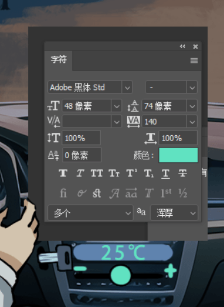Click the fi standard ligatures icon
This screenshot has width=224, height=307.
tap(63, 193)
